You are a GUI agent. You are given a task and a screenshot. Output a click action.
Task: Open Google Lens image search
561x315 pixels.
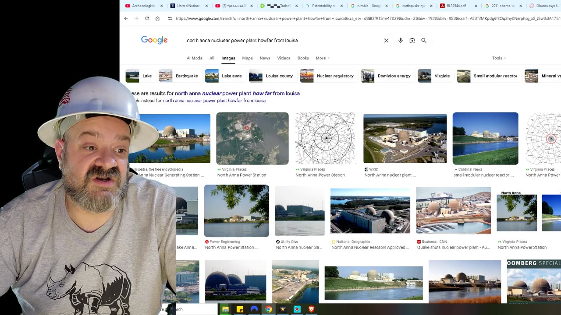coord(412,40)
